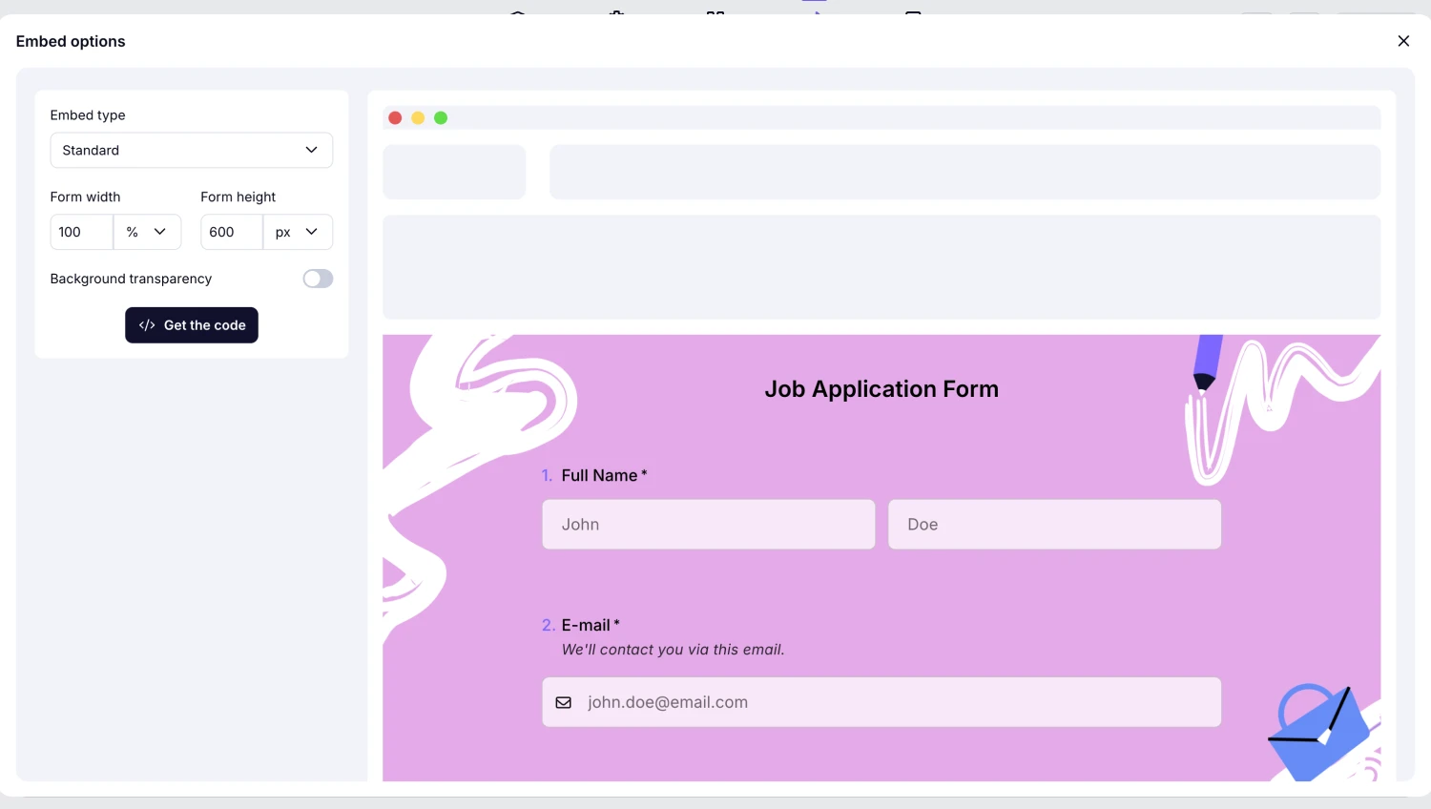Click the Form width value field
The image size is (1431, 809).
click(x=81, y=232)
